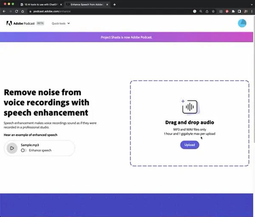The width and height of the screenshot is (255, 217).
Task: Click the Remove noise headline text
Action: 46,102
